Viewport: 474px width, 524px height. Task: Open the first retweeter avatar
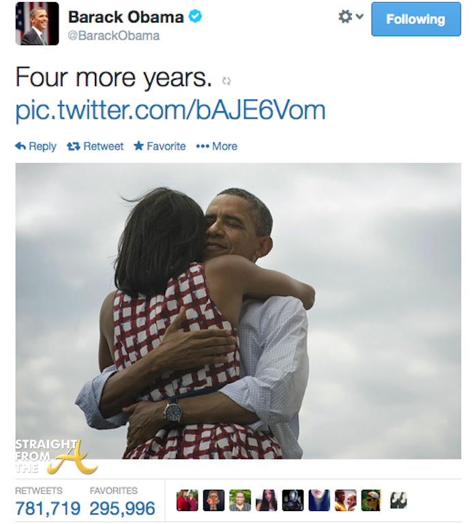coord(187,500)
